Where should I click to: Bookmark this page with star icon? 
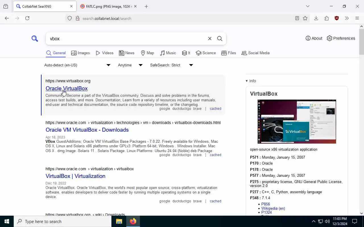coord(305,18)
